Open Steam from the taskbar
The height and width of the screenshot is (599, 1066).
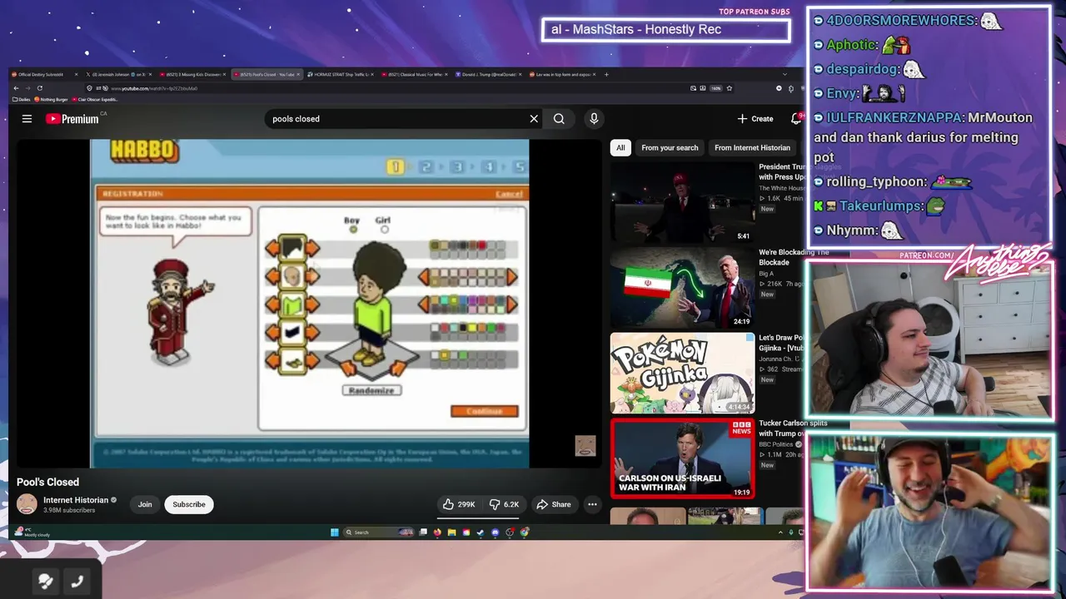481,532
